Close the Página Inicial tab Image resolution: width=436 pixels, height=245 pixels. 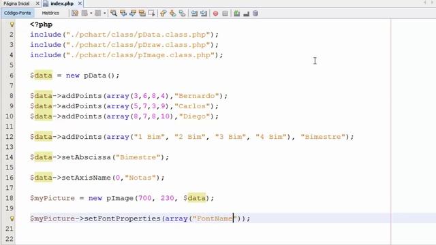tap(37, 3)
